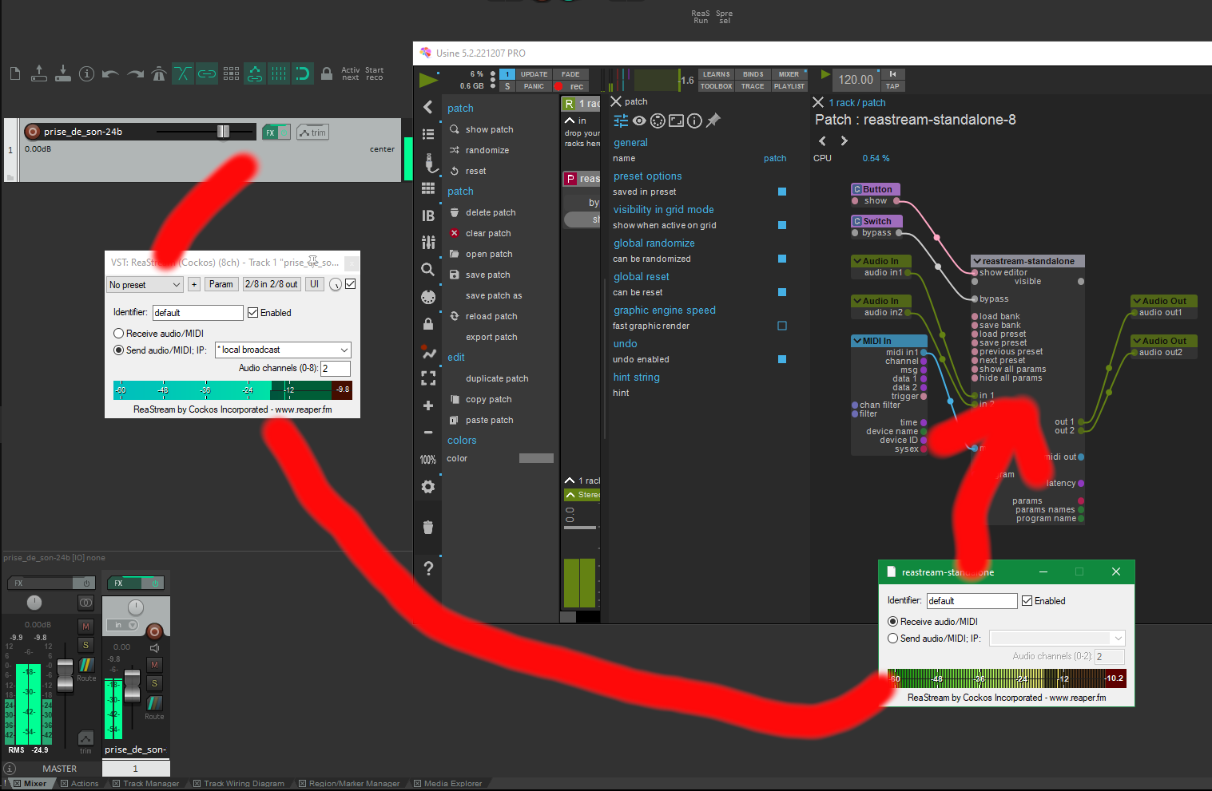Screen dimensions: 1212x791
Task: Click the record arm button on prise_de_son-24b track
Action: pyautogui.click(x=33, y=132)
